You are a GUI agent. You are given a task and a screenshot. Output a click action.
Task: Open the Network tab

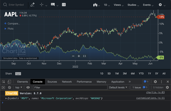(x=67, y=82)
